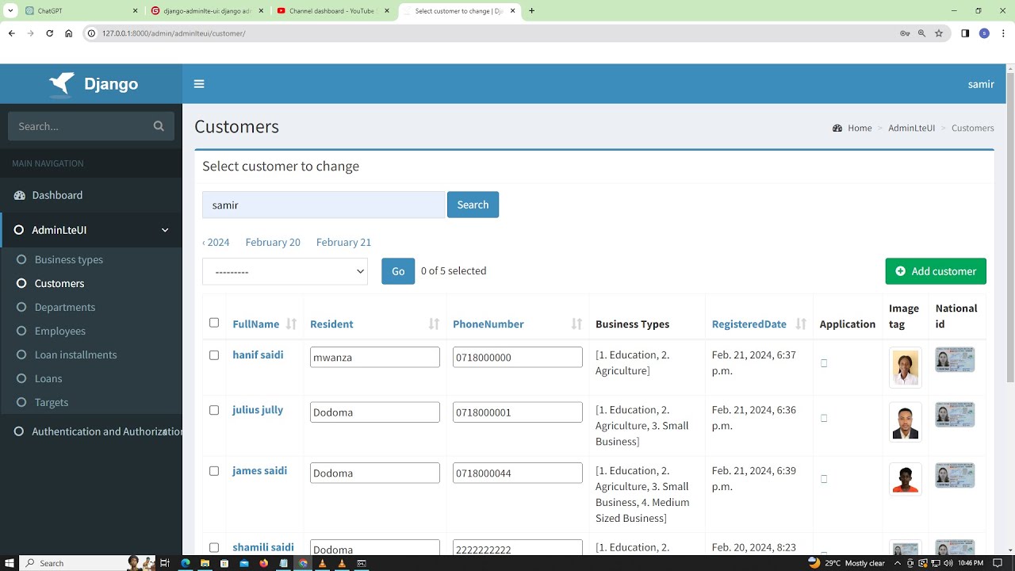
Task: Open the tab search dropdown arrow
Action: pos(10,11)
